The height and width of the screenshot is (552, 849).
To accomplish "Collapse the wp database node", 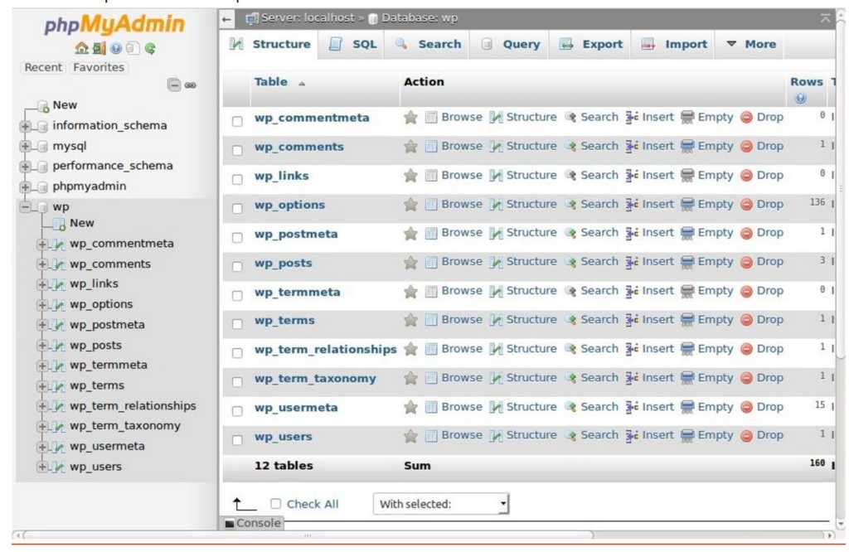I will pyautogui.click(x=25, y=206).
